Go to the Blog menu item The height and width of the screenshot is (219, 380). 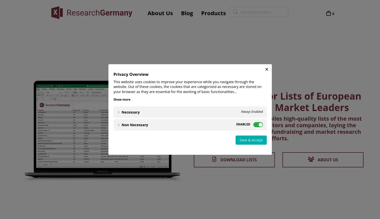[187, 13]
